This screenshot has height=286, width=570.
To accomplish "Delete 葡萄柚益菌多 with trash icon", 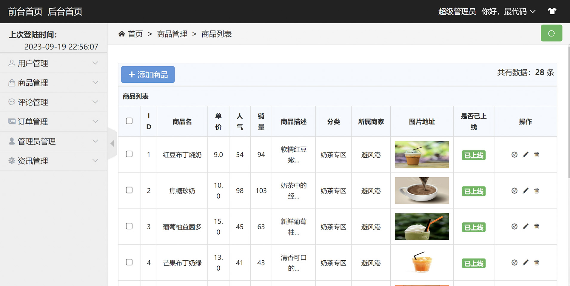I will (x=537, y=227).
